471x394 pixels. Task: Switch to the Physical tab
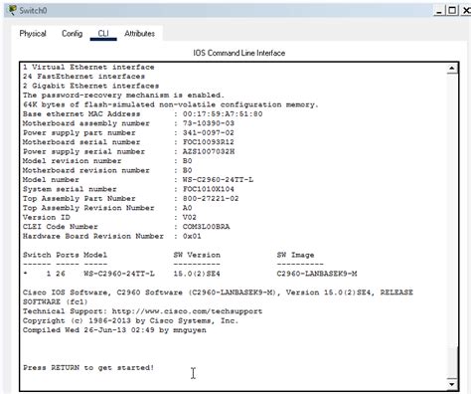coord(33,34)
